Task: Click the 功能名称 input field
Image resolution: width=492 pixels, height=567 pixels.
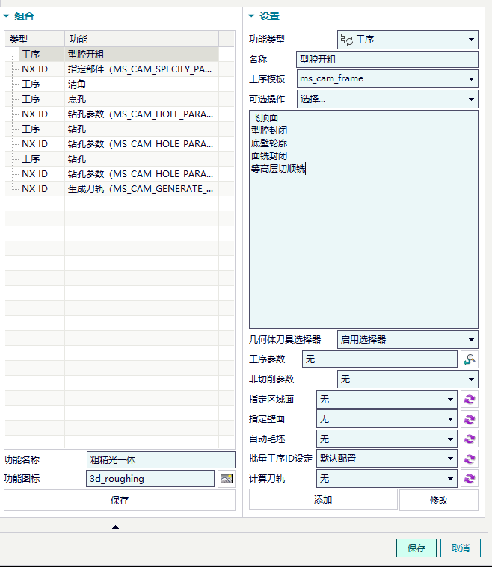Action: 161,460
